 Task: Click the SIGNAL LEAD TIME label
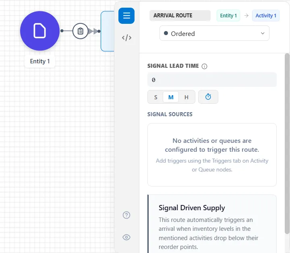173,66
